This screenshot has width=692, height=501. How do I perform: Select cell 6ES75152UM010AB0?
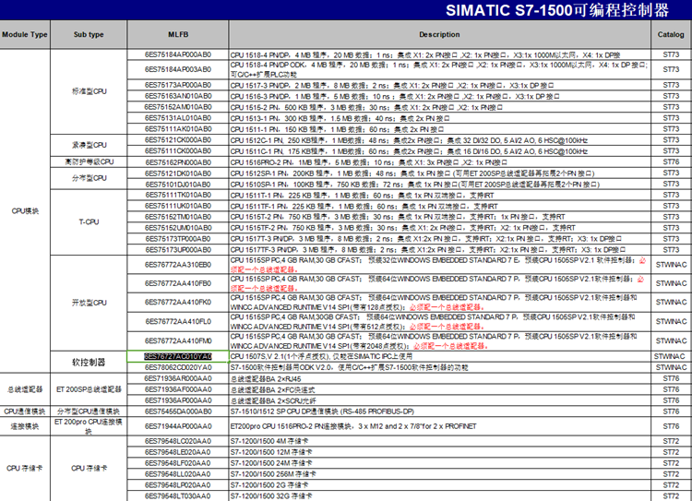[178, 228]
